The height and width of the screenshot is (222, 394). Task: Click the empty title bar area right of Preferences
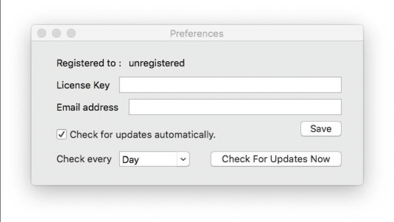(x=294, y=34)
